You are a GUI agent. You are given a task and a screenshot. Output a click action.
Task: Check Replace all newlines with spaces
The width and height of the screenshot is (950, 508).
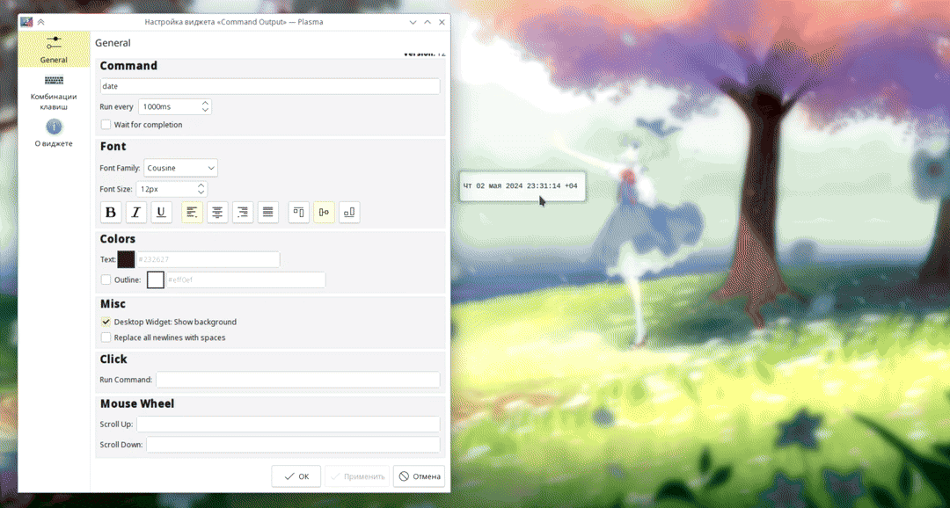106,337
